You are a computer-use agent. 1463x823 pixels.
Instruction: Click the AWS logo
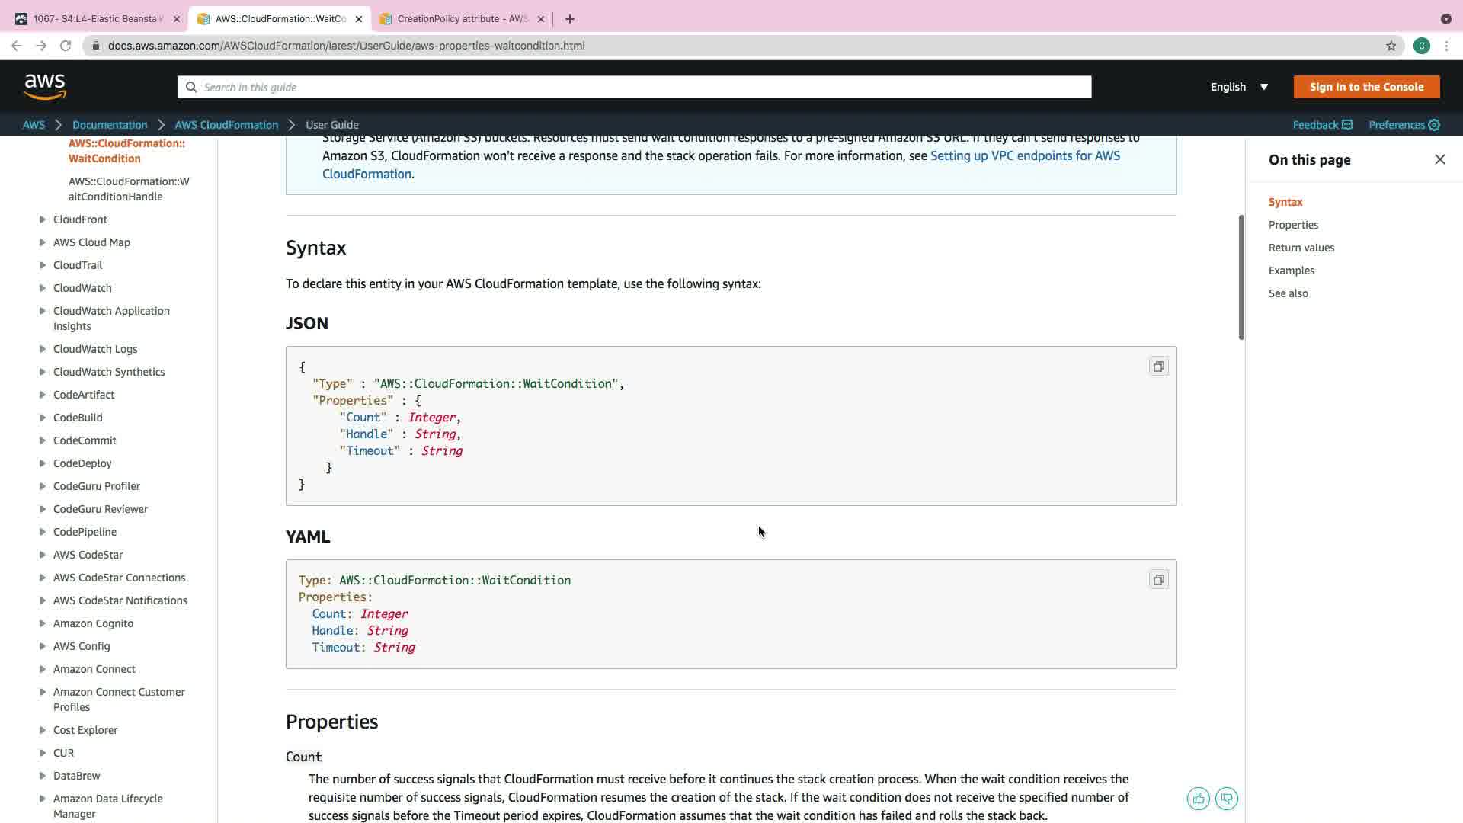coord(45,87)
